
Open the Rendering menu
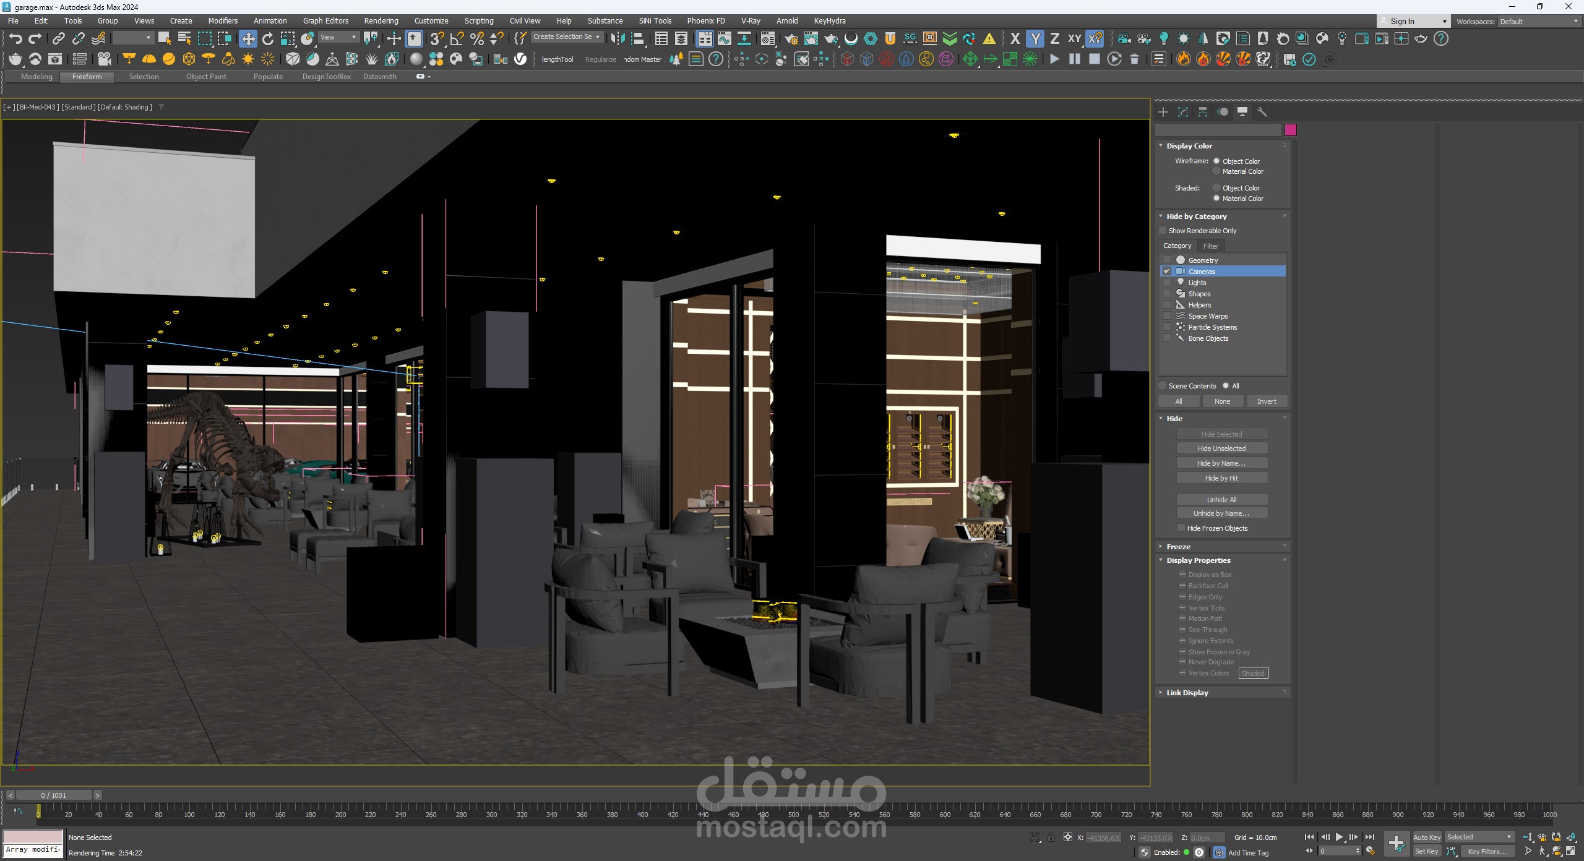381,21
